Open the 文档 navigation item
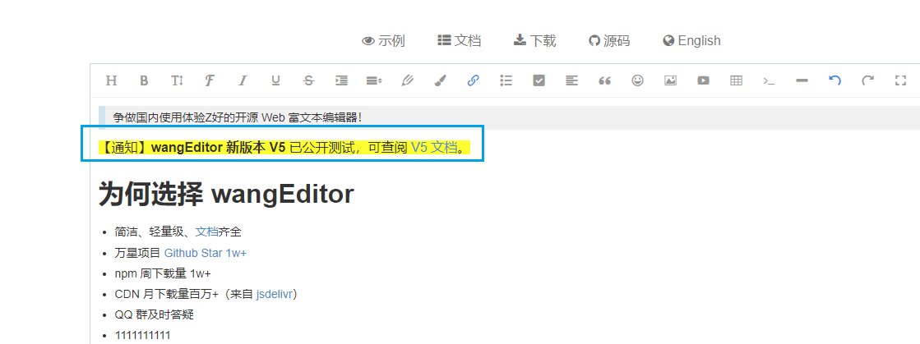Screen dimensions: 920x344 click(x=460, y=40)
